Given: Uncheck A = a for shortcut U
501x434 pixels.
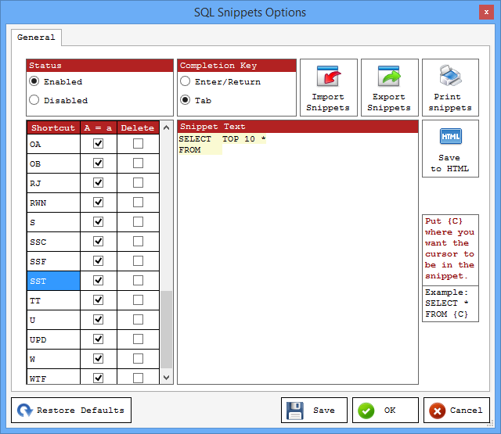Looking at the screenshot, I should pyautogui.click(x=98, y=319).
